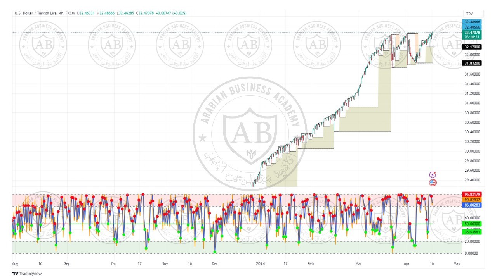The image size is (497, 279).
Task: Click the 31.00000 price axis tick
Action: 473,103
